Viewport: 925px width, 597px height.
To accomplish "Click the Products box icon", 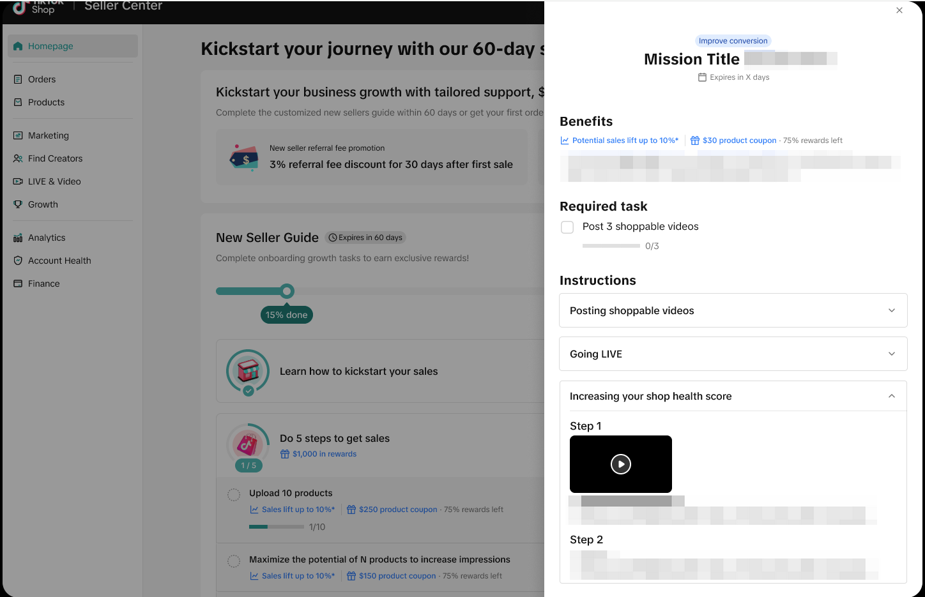I will pos(18,102).
